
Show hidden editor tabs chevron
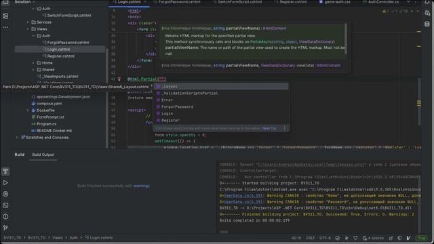tap(408, 2)
